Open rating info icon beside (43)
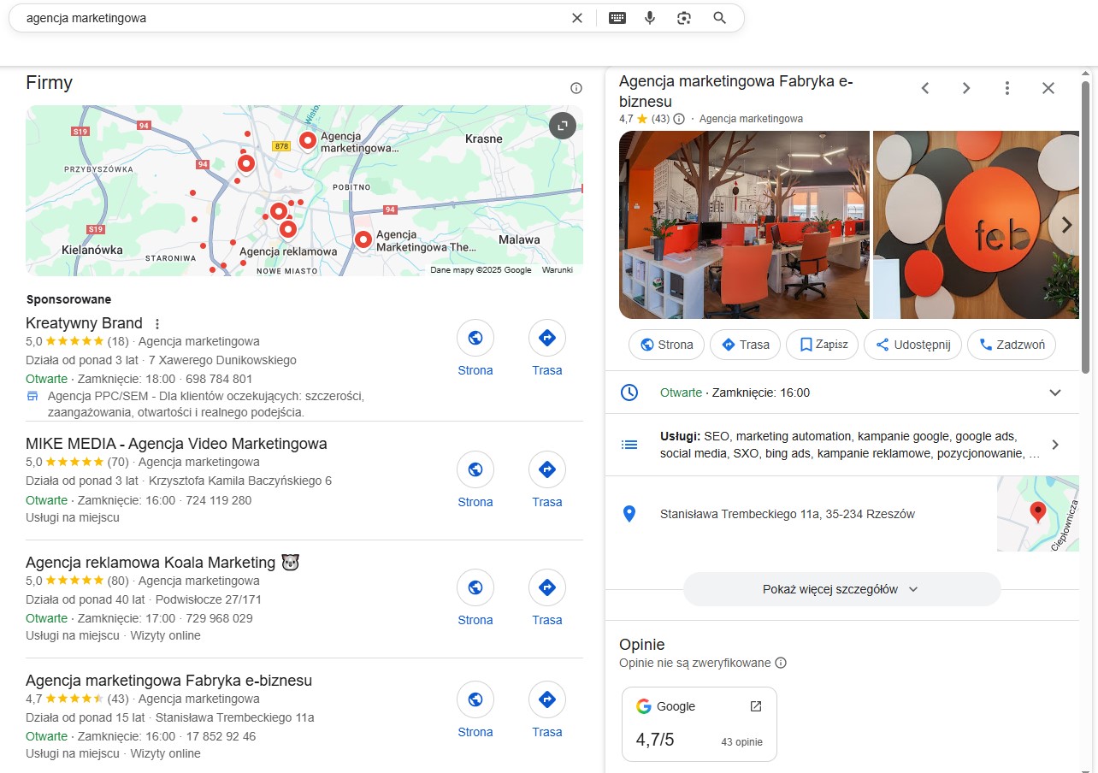 coord(679,119)
